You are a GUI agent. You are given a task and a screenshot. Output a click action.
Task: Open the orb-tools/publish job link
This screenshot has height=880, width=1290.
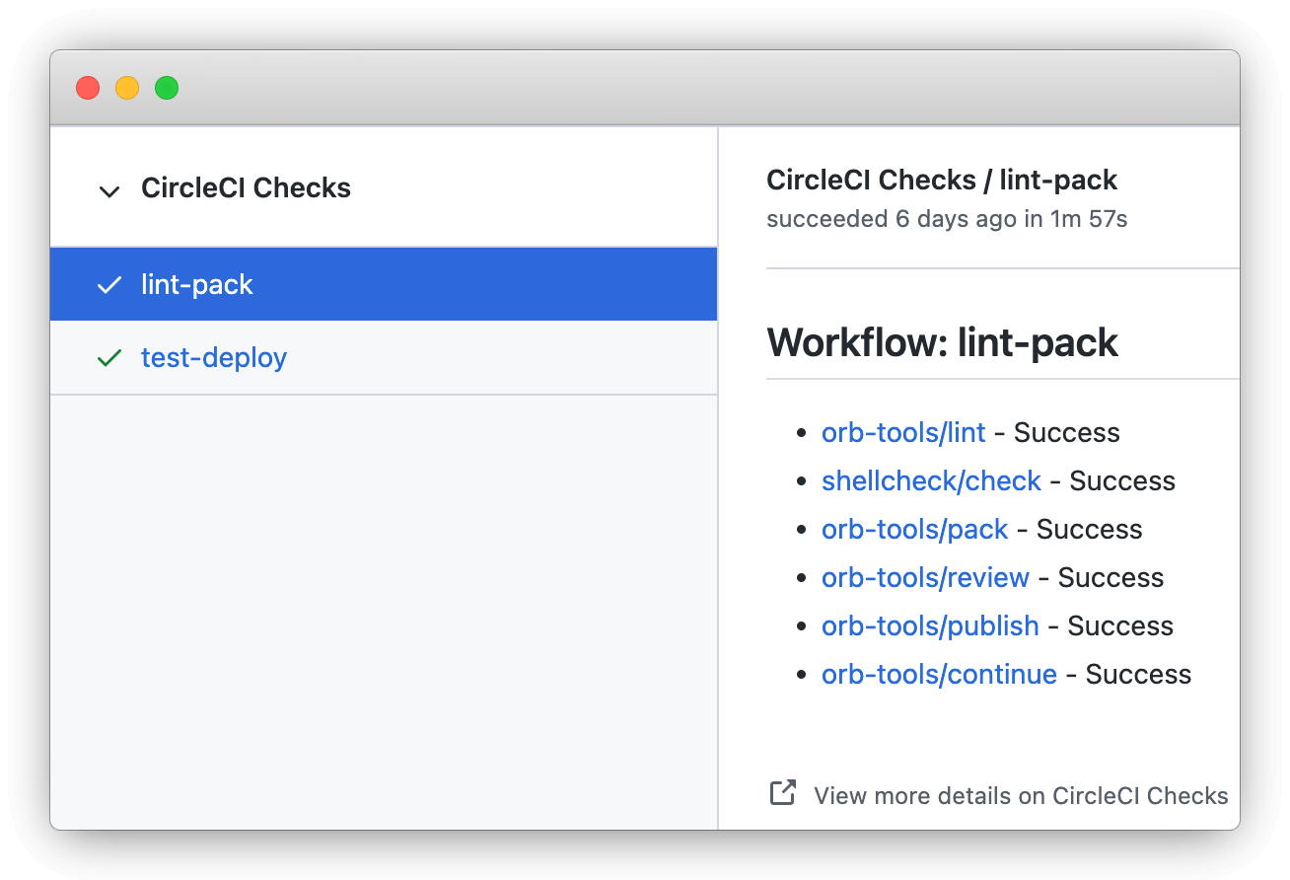930,625
